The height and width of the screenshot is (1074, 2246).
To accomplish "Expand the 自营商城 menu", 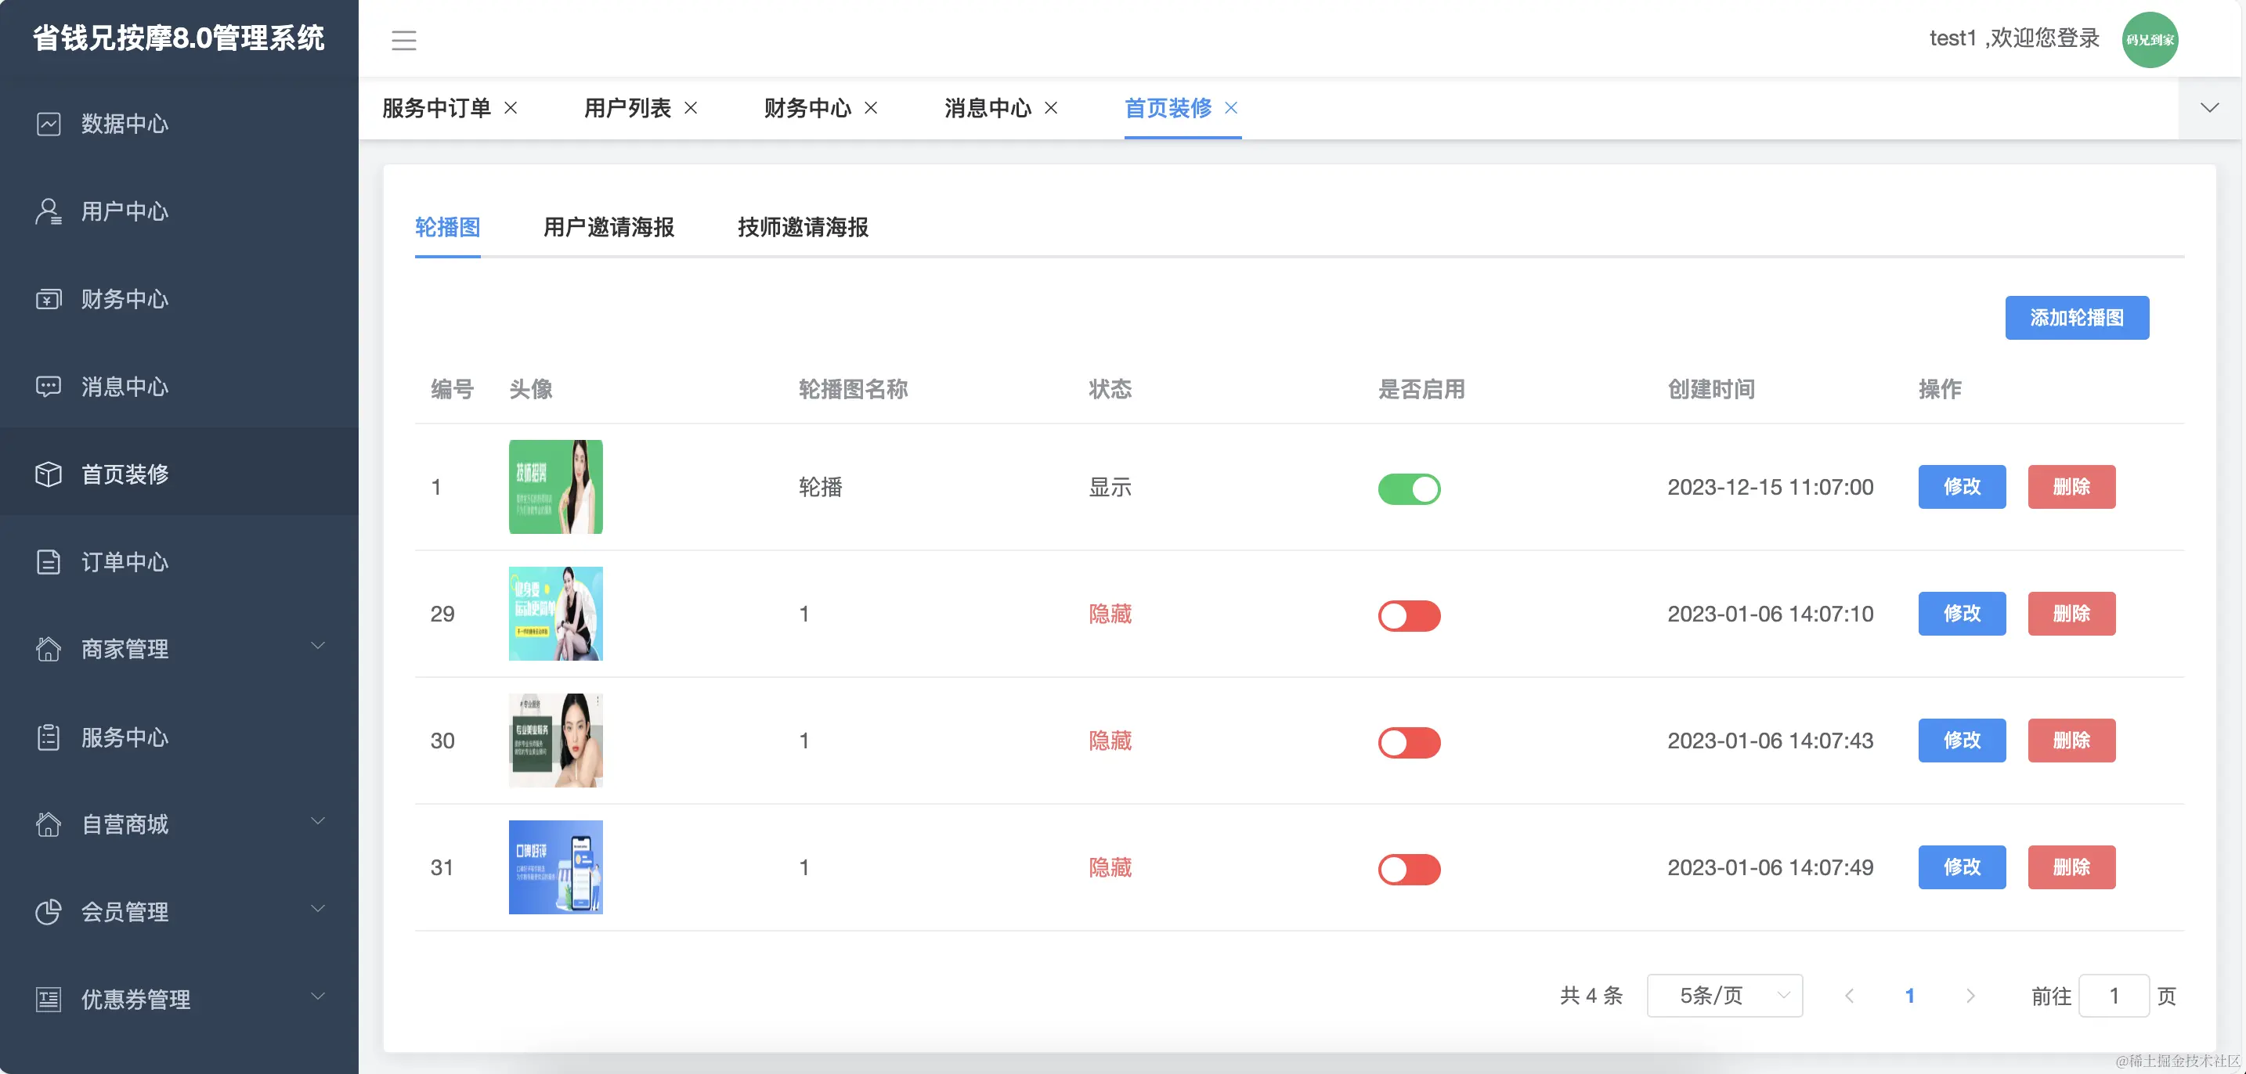I will 179,824.
